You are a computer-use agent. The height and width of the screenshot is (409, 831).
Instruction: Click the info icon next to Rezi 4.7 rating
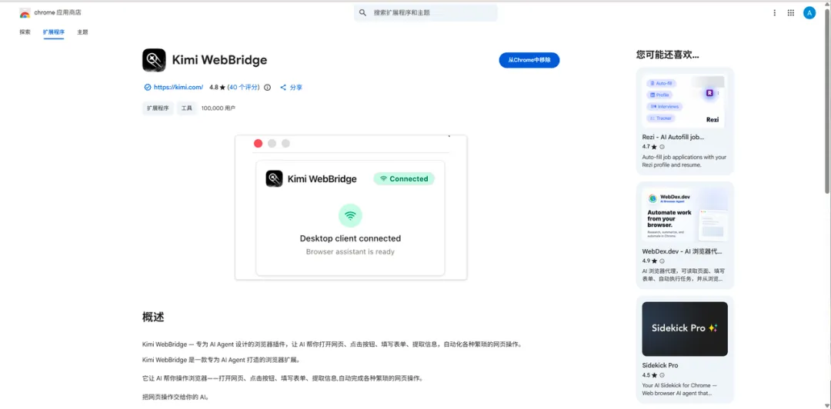pos(662,147)
